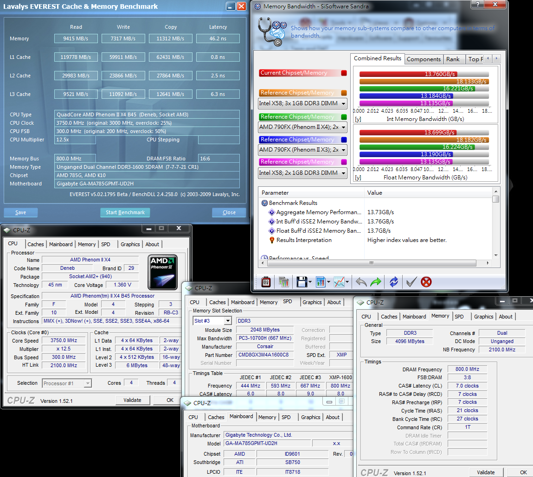Click the Sandra results vertical scrollbar down arrow
Image resolution: width=533 pixels, height=477 pixels.
point(496,255)
